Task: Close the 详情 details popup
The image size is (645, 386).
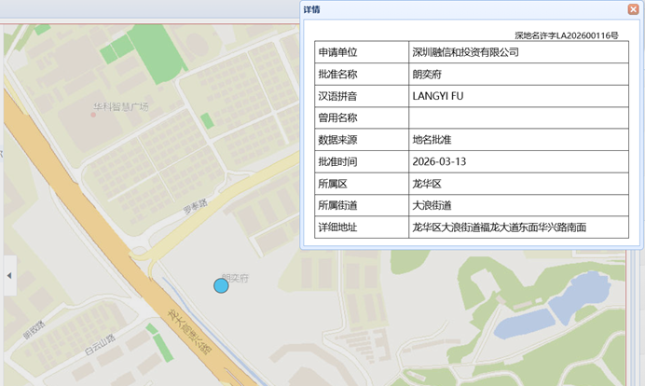Action: point(633,9)
